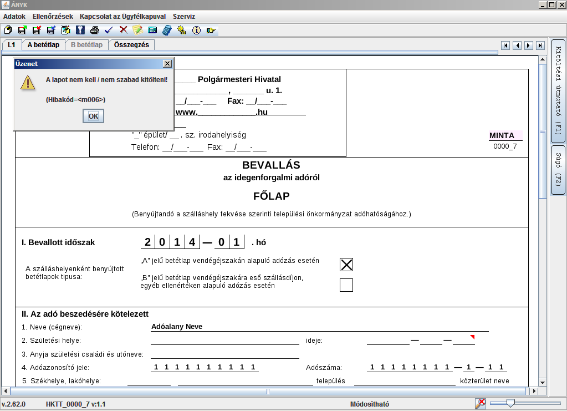Viewport: 567px width, 411px height.
Task: Click the Adószáma first eight-digit field
Action: tap(410, 367)
